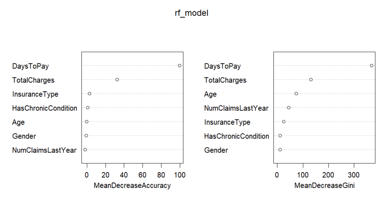Click the rf_model plot title
384x198 pixels.
pos(192,13)
